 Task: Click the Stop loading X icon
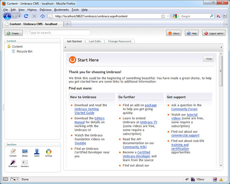(x=34, y=16)
